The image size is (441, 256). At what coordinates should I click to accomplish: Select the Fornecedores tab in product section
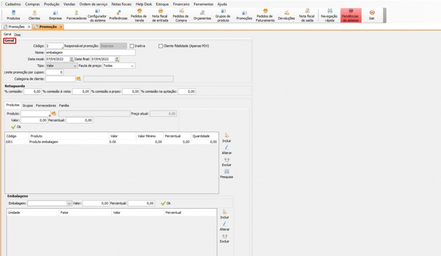click(46, 105)
